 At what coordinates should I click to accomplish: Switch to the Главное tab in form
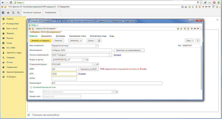33,36
